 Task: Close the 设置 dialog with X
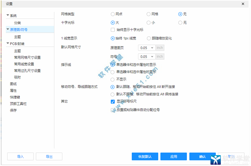tap(243, 4)
